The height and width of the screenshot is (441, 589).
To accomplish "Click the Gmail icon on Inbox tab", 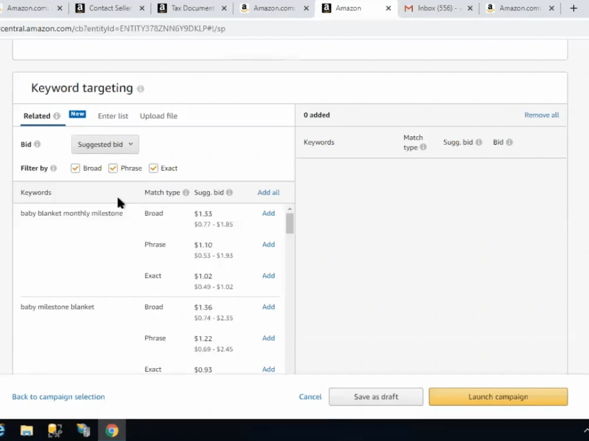I will tap(408, 8).
